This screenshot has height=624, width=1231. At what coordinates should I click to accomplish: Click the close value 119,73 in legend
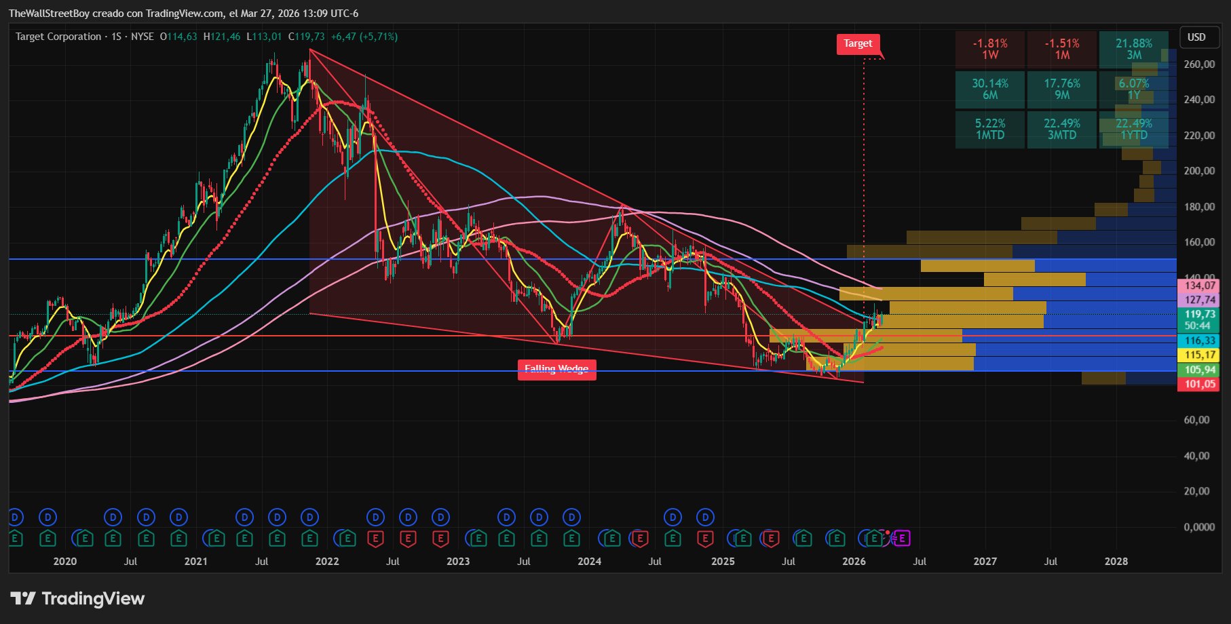(x=307, y=37)
